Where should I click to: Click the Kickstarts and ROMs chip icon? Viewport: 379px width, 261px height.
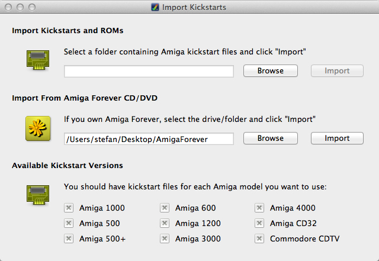click(36, 59)
